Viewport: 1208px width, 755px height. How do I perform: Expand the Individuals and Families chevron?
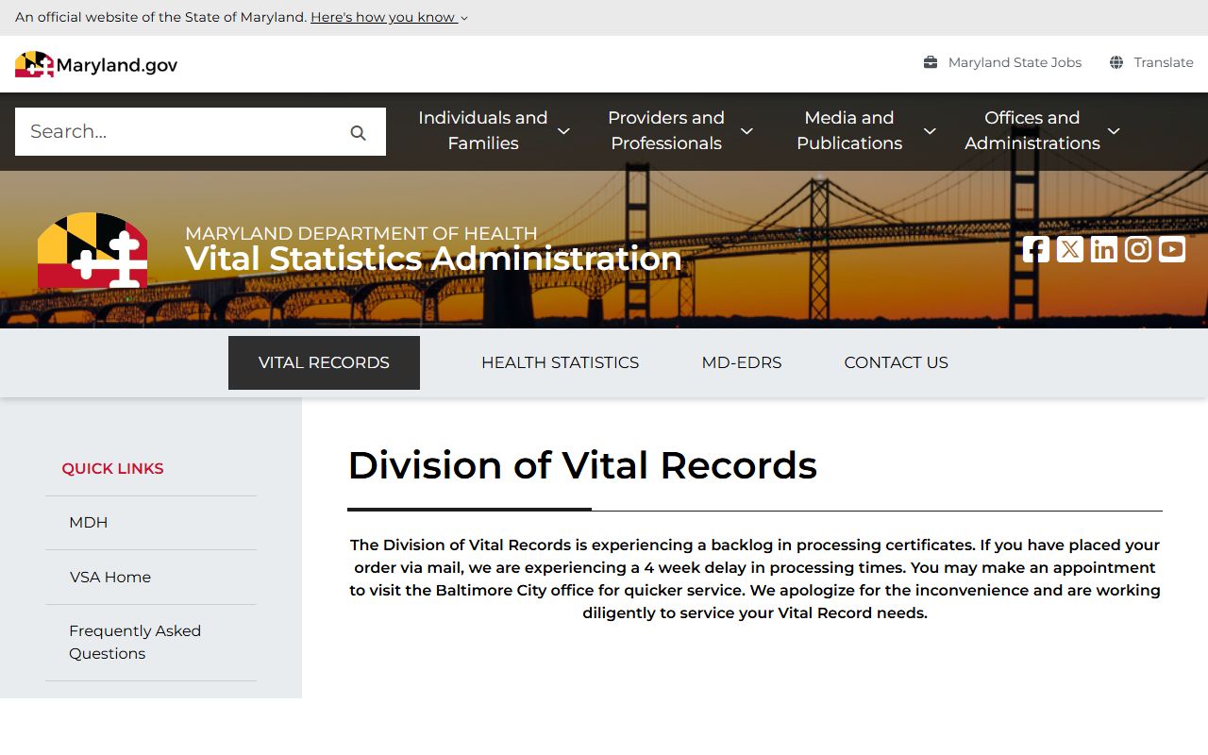[x=563, y=131]
